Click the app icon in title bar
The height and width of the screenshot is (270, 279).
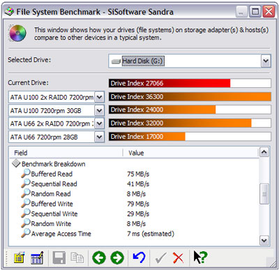(x=9, y=12)
